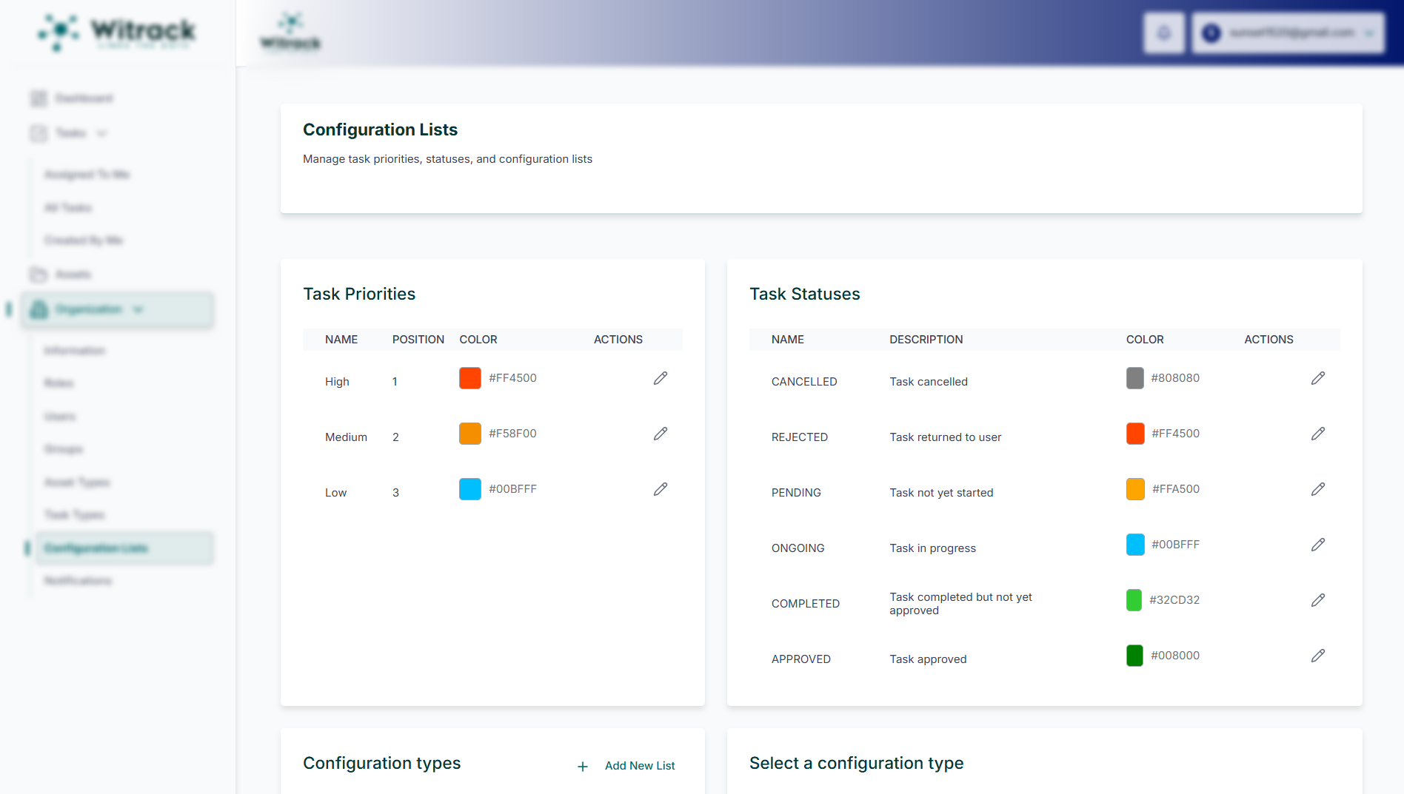Image resolution: width=1404 pixels, height=794 pixels.
Task: Click the pencil icon for ONGOING status
Action: pyautogui.click(x=1317, y=545)
